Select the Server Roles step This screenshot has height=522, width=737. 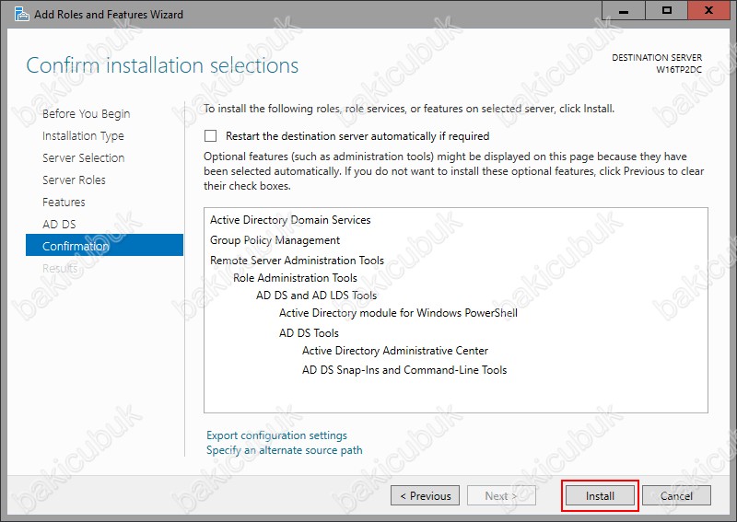click(x=74, y=180)
